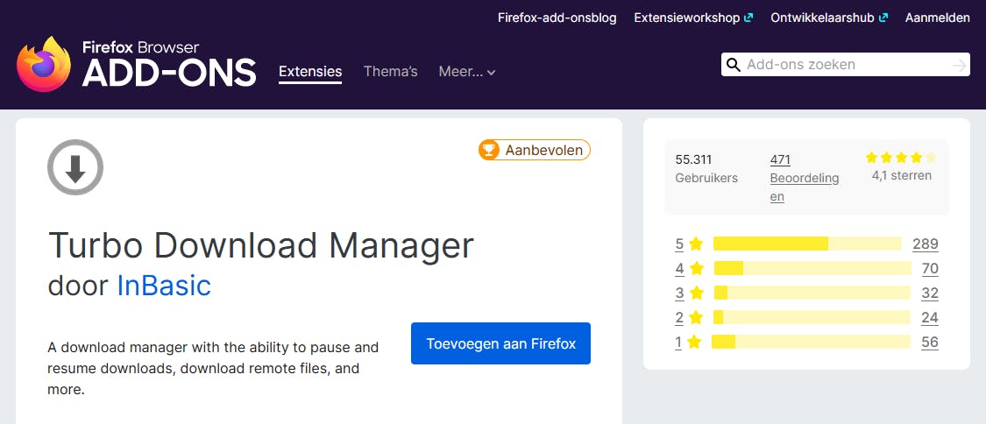Click the Turbo Download Manager extension icon
Viewport: 986px width, 424px height.
click(75, 167)
